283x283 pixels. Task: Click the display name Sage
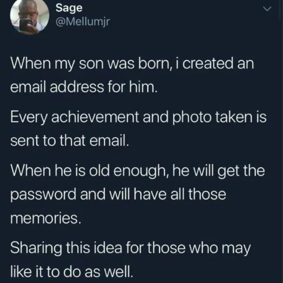point(69,8)
